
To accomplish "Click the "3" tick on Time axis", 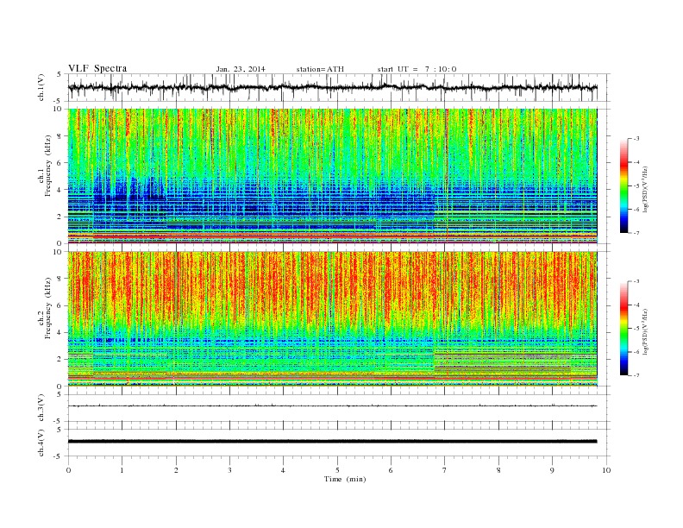I will (229, 470).
